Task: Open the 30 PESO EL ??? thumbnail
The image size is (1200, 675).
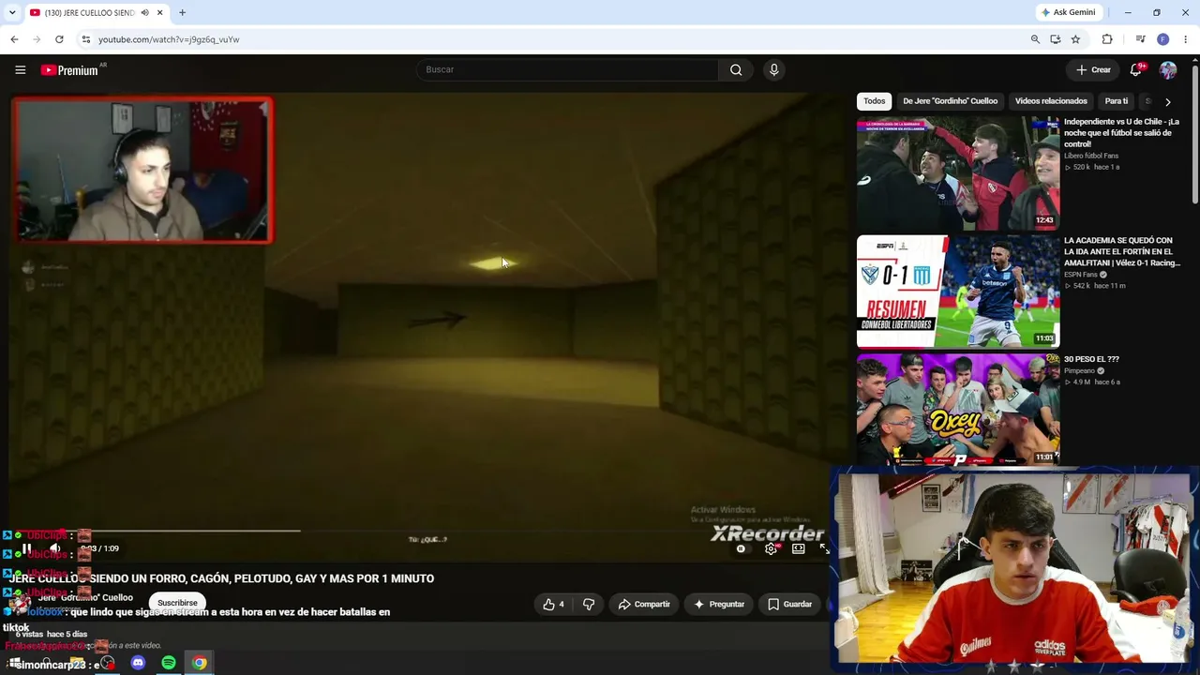Action: (958, 409)
